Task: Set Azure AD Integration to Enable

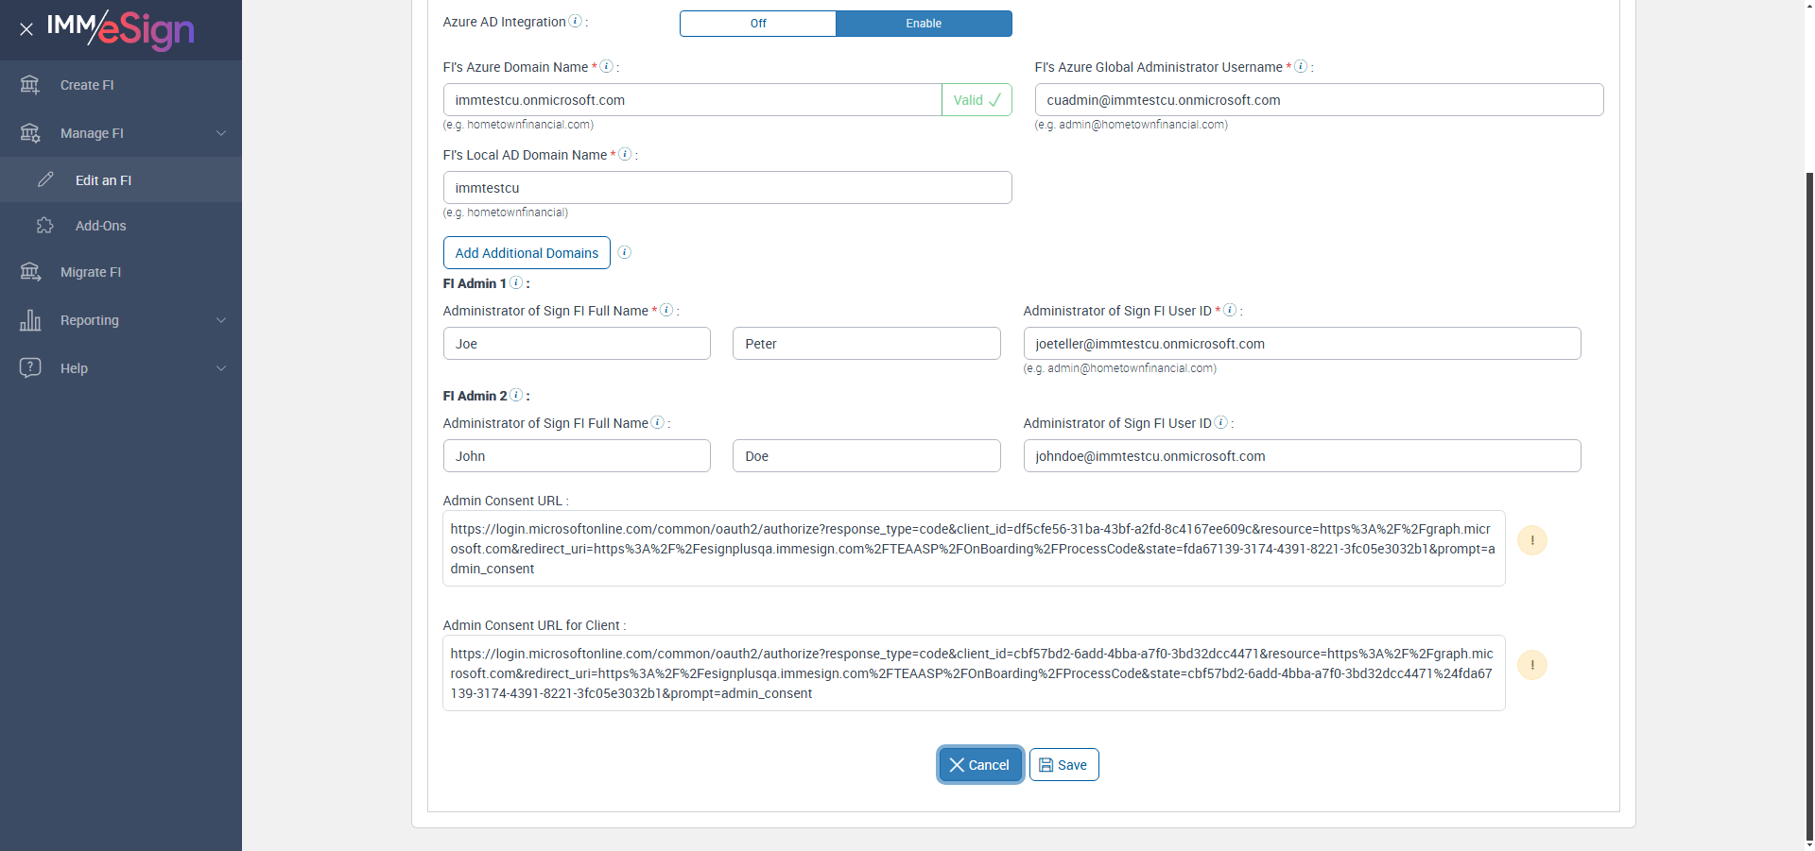Action: [x=924, y=24]
